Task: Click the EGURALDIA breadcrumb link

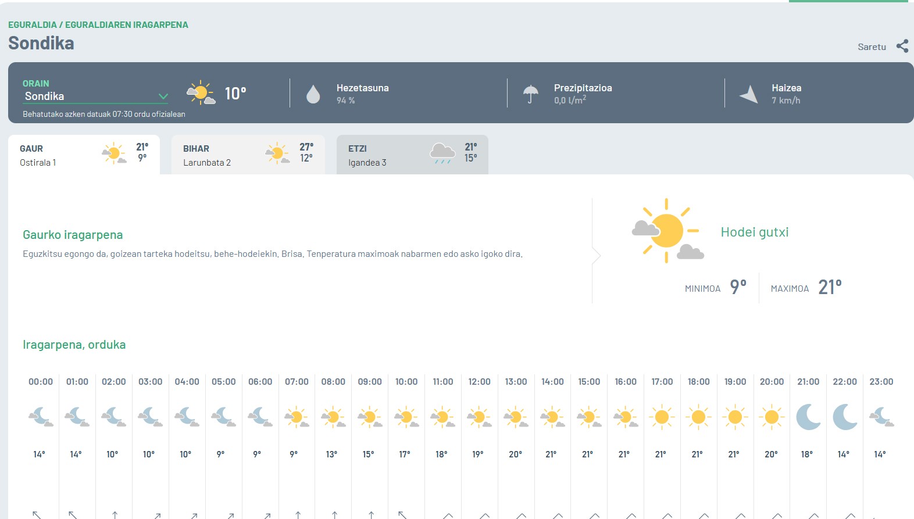Action: pos(33,24)
